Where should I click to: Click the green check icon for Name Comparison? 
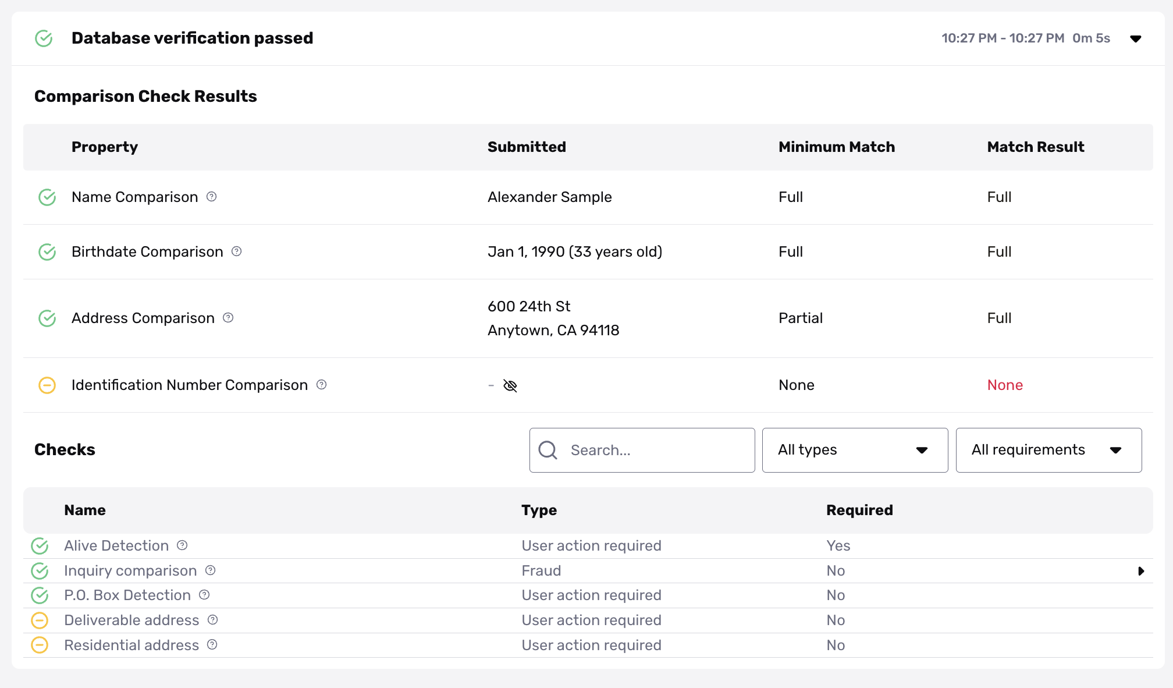tap(47, 197)
